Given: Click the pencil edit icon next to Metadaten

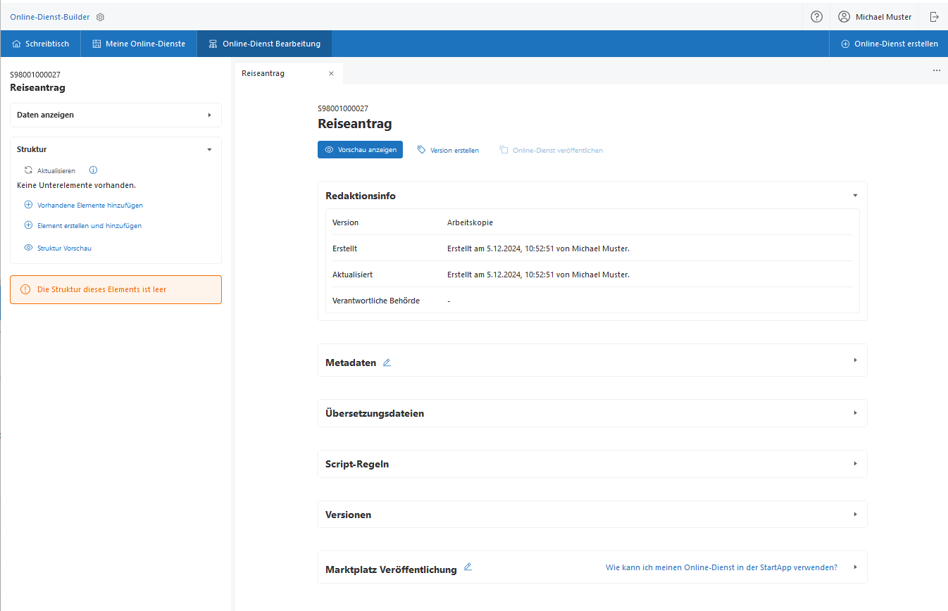Looking at the screenshot, I should point(387,363).
